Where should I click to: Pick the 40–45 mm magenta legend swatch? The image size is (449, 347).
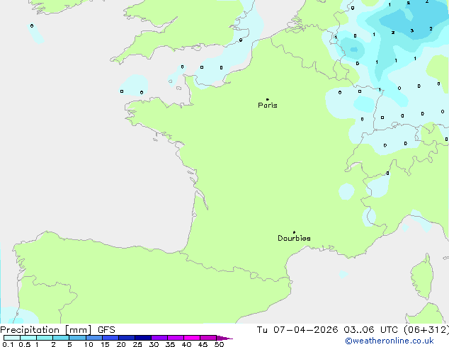point(192,338)
